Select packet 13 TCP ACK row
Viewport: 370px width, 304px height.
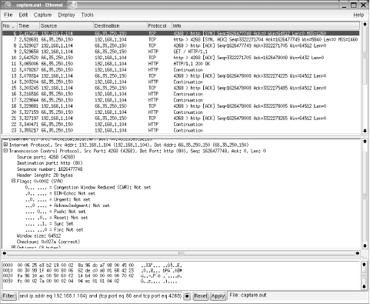(x=181, y=75)
